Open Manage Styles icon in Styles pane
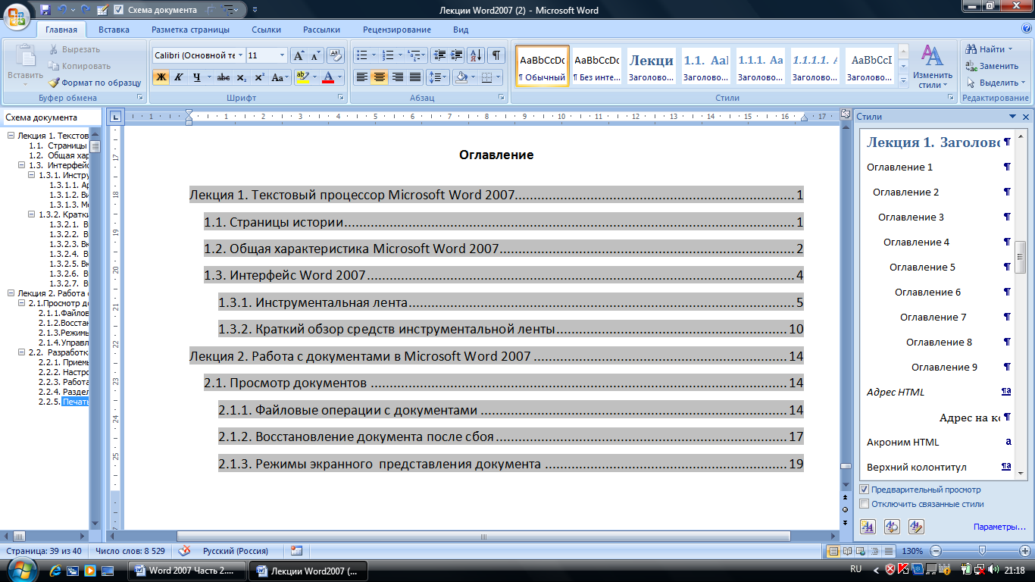Screen dimensions: 1035x582 (917, 527)
